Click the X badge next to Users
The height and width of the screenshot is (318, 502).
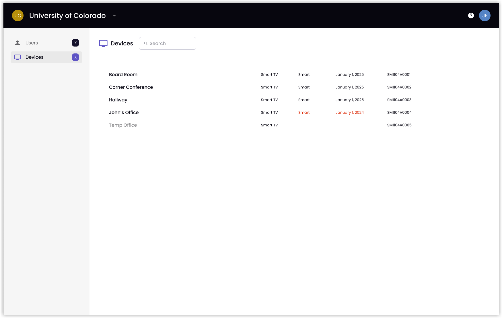point(75,43)
